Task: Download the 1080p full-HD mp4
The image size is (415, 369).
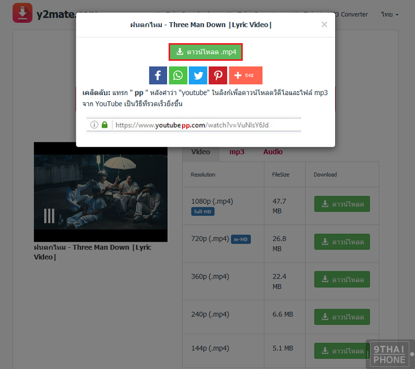Action: point(342,204)
